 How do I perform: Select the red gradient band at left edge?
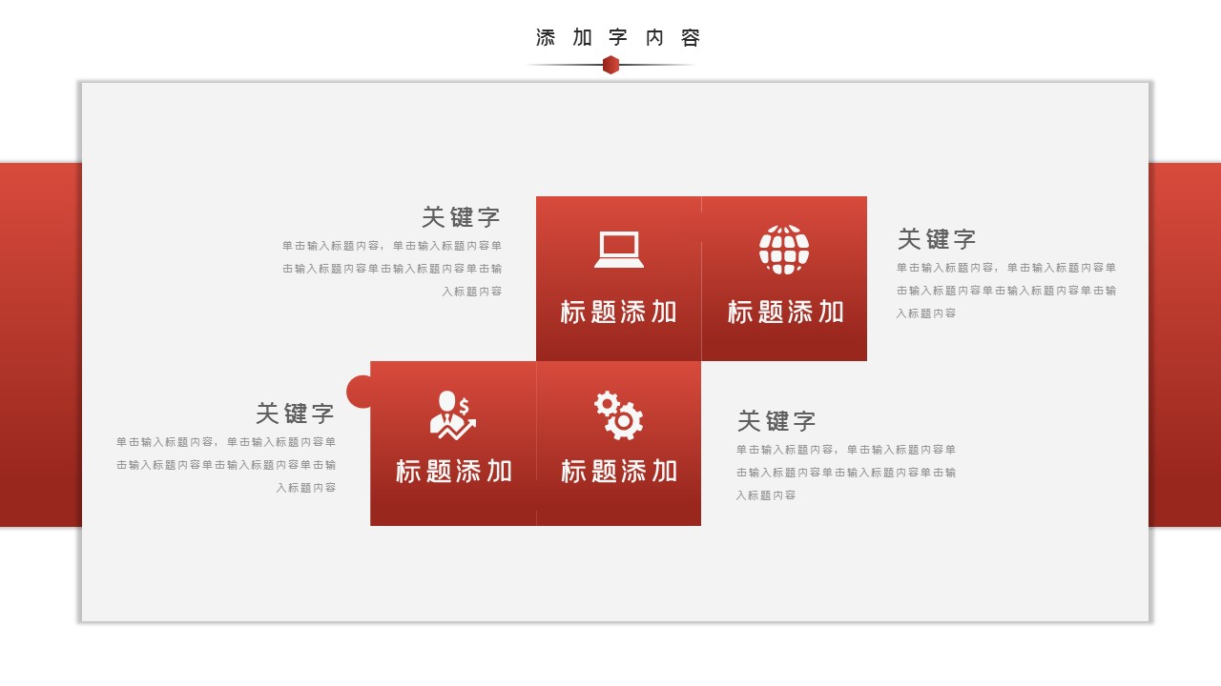pos(40,344)
